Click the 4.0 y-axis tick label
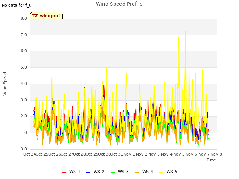 tap(24, 84)
